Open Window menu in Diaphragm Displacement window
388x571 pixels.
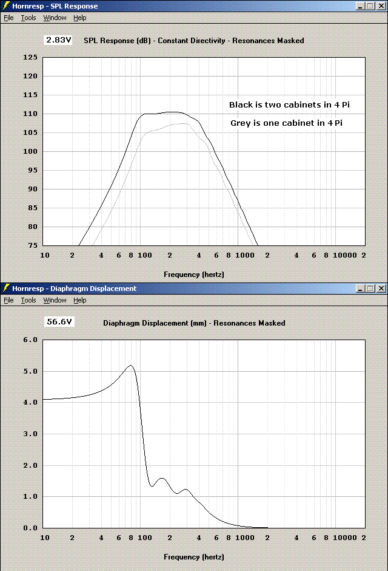click(x=55, y=300)
